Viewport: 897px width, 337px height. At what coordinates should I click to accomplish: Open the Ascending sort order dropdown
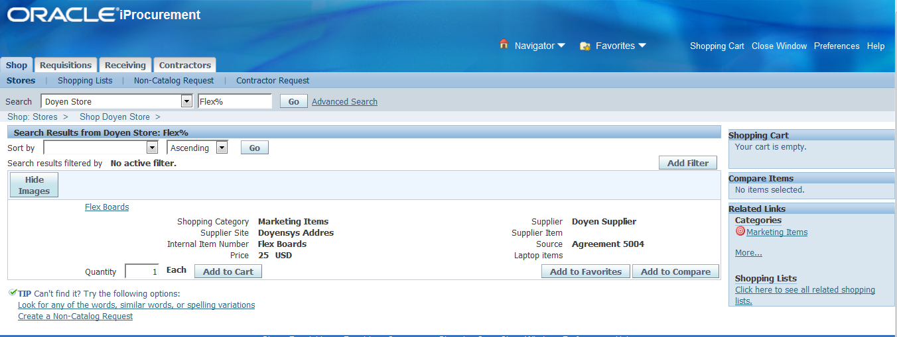tap(222, 148)
